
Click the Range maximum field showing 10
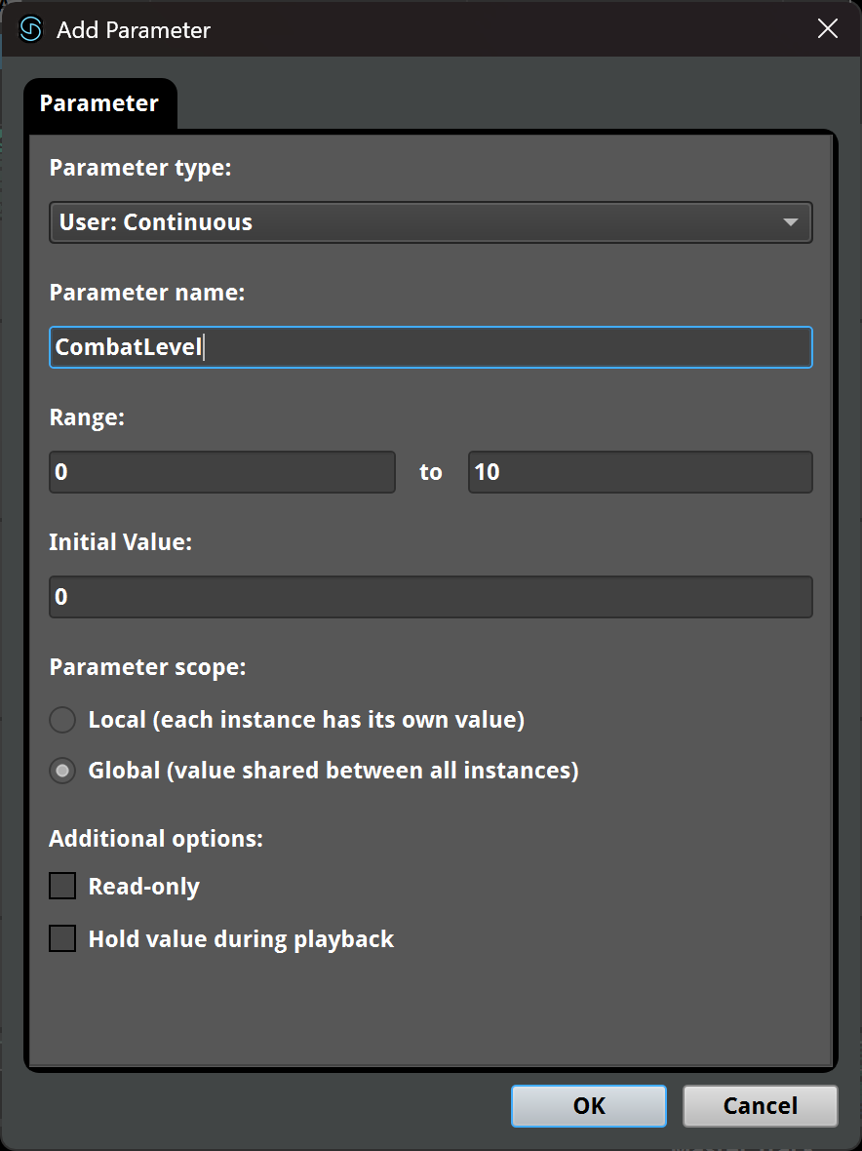[641, 472]
